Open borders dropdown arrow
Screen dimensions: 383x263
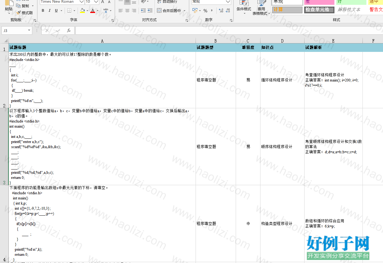[74, 11]
